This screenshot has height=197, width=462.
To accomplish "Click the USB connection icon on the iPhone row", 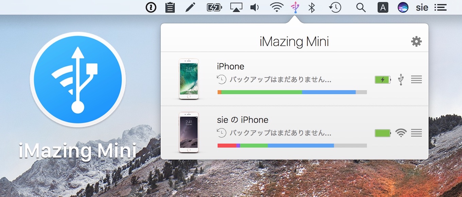I will [x=401, y=79].
